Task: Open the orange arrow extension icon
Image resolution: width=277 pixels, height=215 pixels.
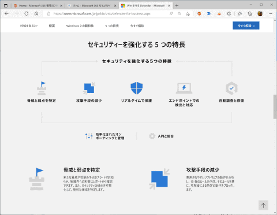Action: (x=219, y=14)
